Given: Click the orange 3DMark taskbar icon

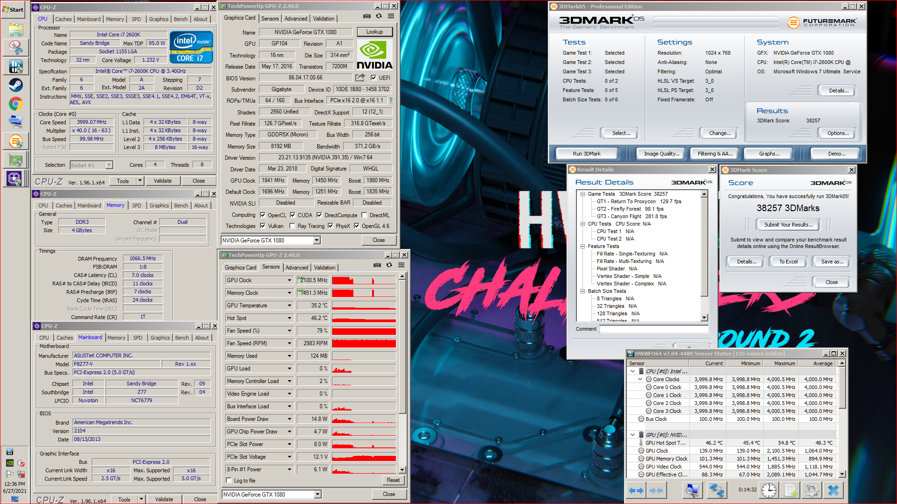Looking at the screenshot, I should coord(15,141).
